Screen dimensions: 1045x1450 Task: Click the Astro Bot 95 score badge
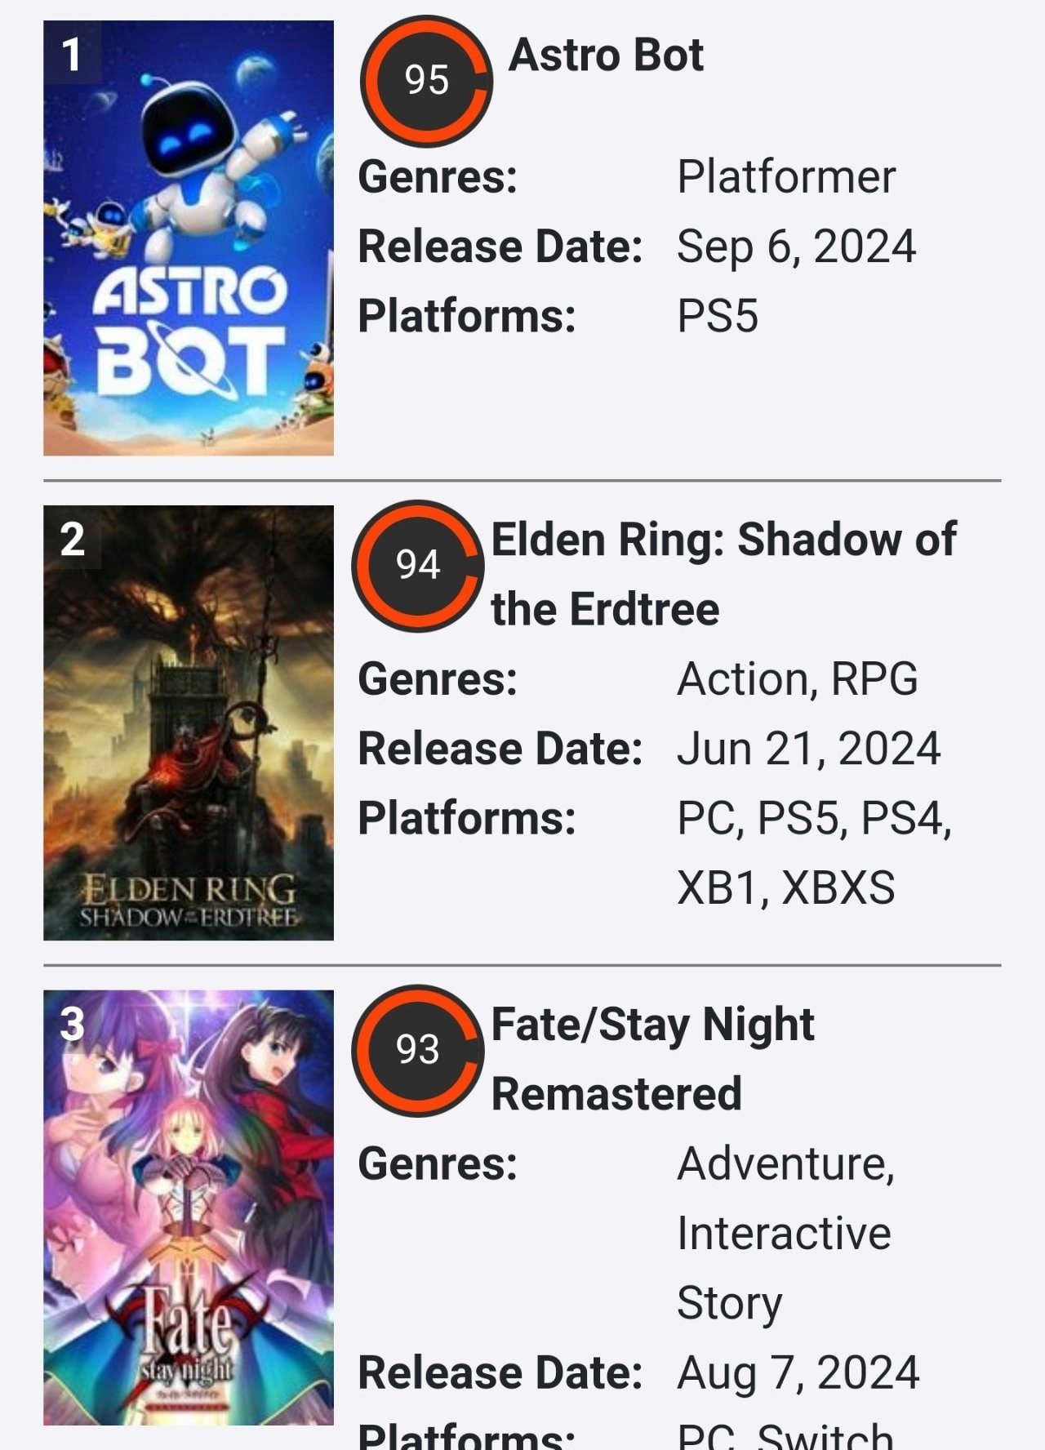coord(426,81)
